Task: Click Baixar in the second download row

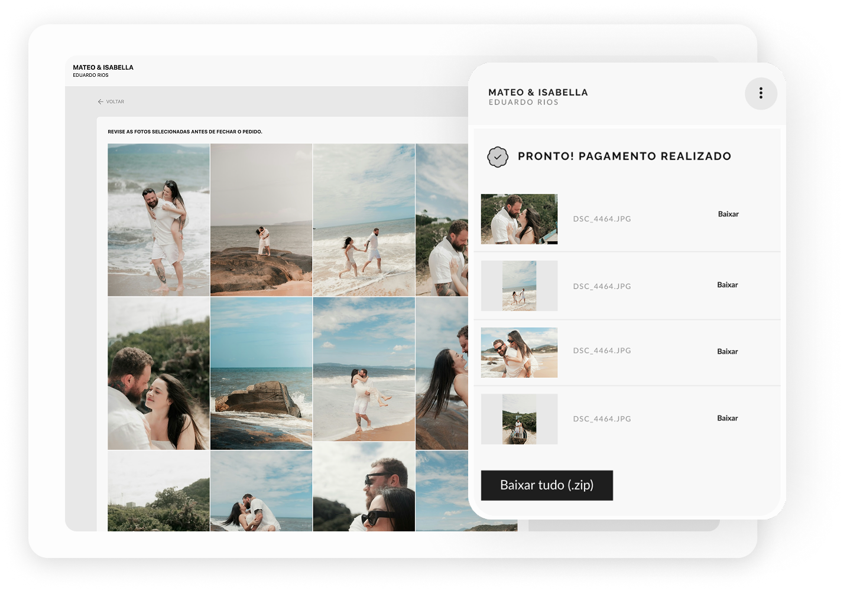Action: 727,285
